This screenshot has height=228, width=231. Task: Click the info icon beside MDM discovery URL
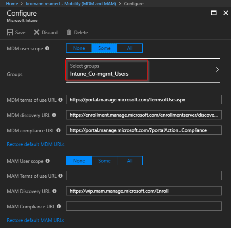pyautogui.click(x=54, y=115)
